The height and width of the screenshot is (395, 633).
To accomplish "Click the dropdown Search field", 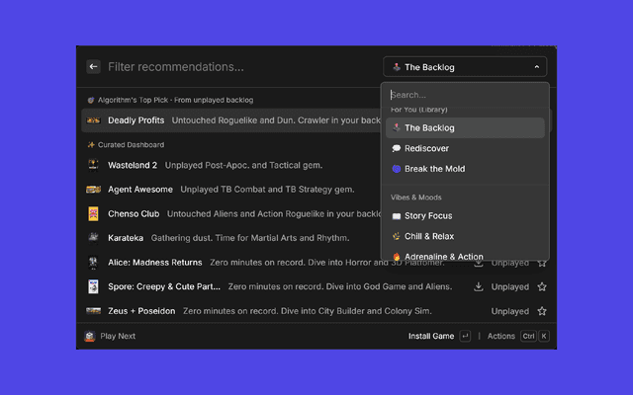I will 465,95.
